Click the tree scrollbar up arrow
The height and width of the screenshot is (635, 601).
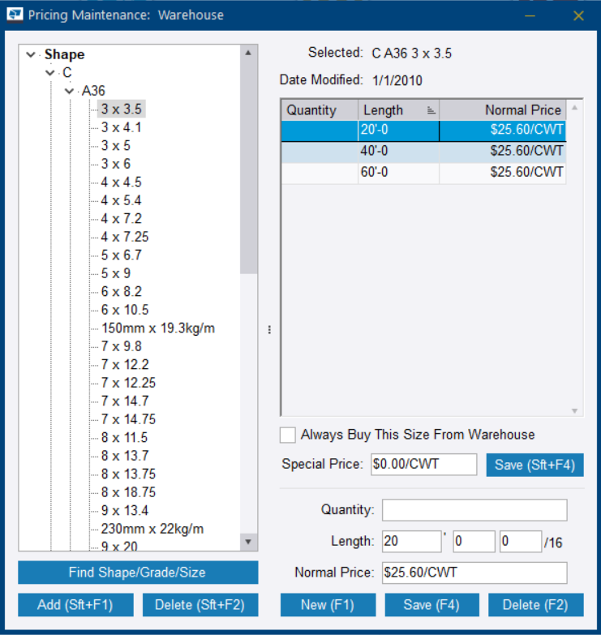click(x=248, y=53)
